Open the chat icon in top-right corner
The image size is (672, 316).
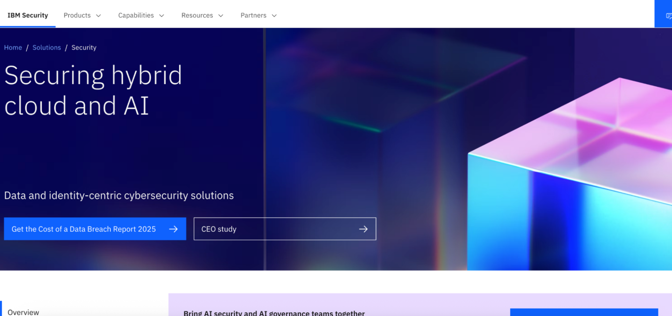[668, 16]
